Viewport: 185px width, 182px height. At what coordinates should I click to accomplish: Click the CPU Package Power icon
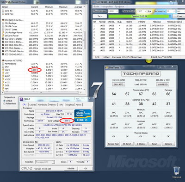pos(3,32)
